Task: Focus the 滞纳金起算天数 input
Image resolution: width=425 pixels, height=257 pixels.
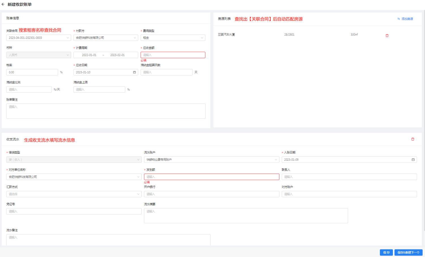Action: [x=167, y=72]
